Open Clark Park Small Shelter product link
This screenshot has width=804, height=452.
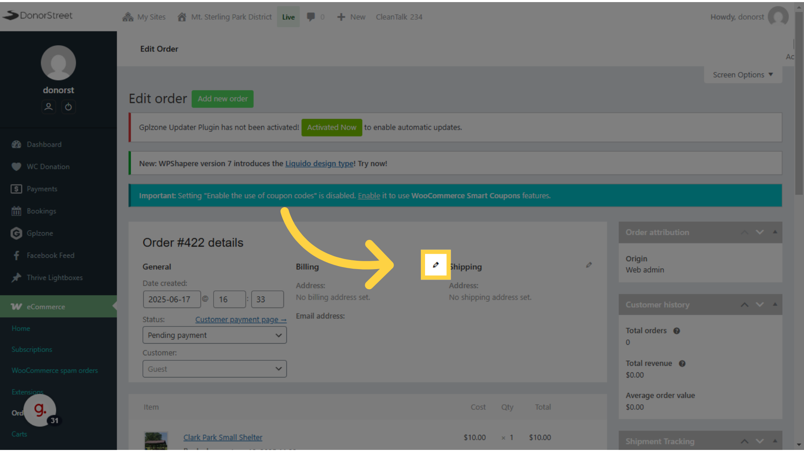223,437
